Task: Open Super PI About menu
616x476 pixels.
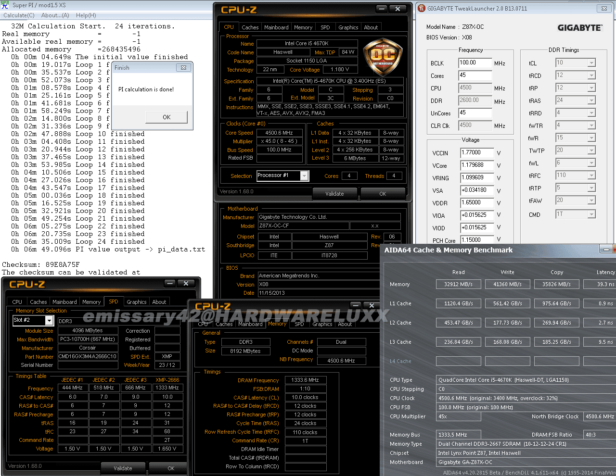Action: pyautogui.click(x=55, y=15)
